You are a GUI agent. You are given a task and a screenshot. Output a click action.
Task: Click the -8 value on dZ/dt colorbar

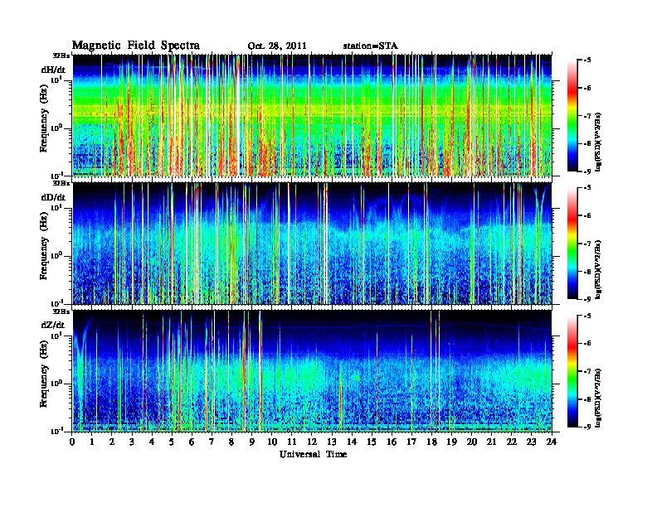point(587,399)
